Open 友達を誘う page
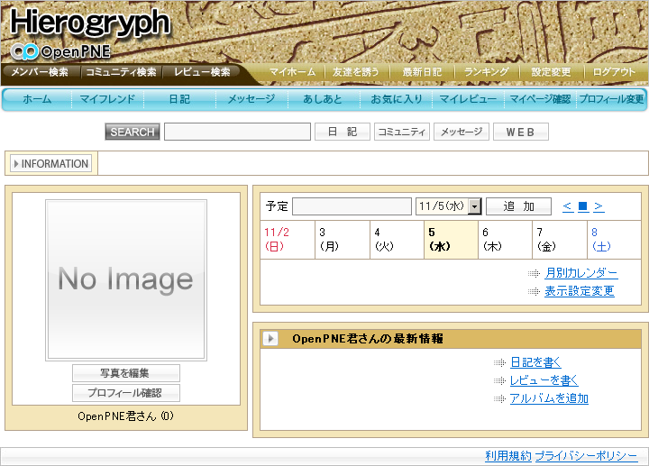Image resolution: width=649 pixels, height=466 pixels. pos(355,72)
